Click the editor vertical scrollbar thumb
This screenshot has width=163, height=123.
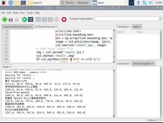(114, 57)
